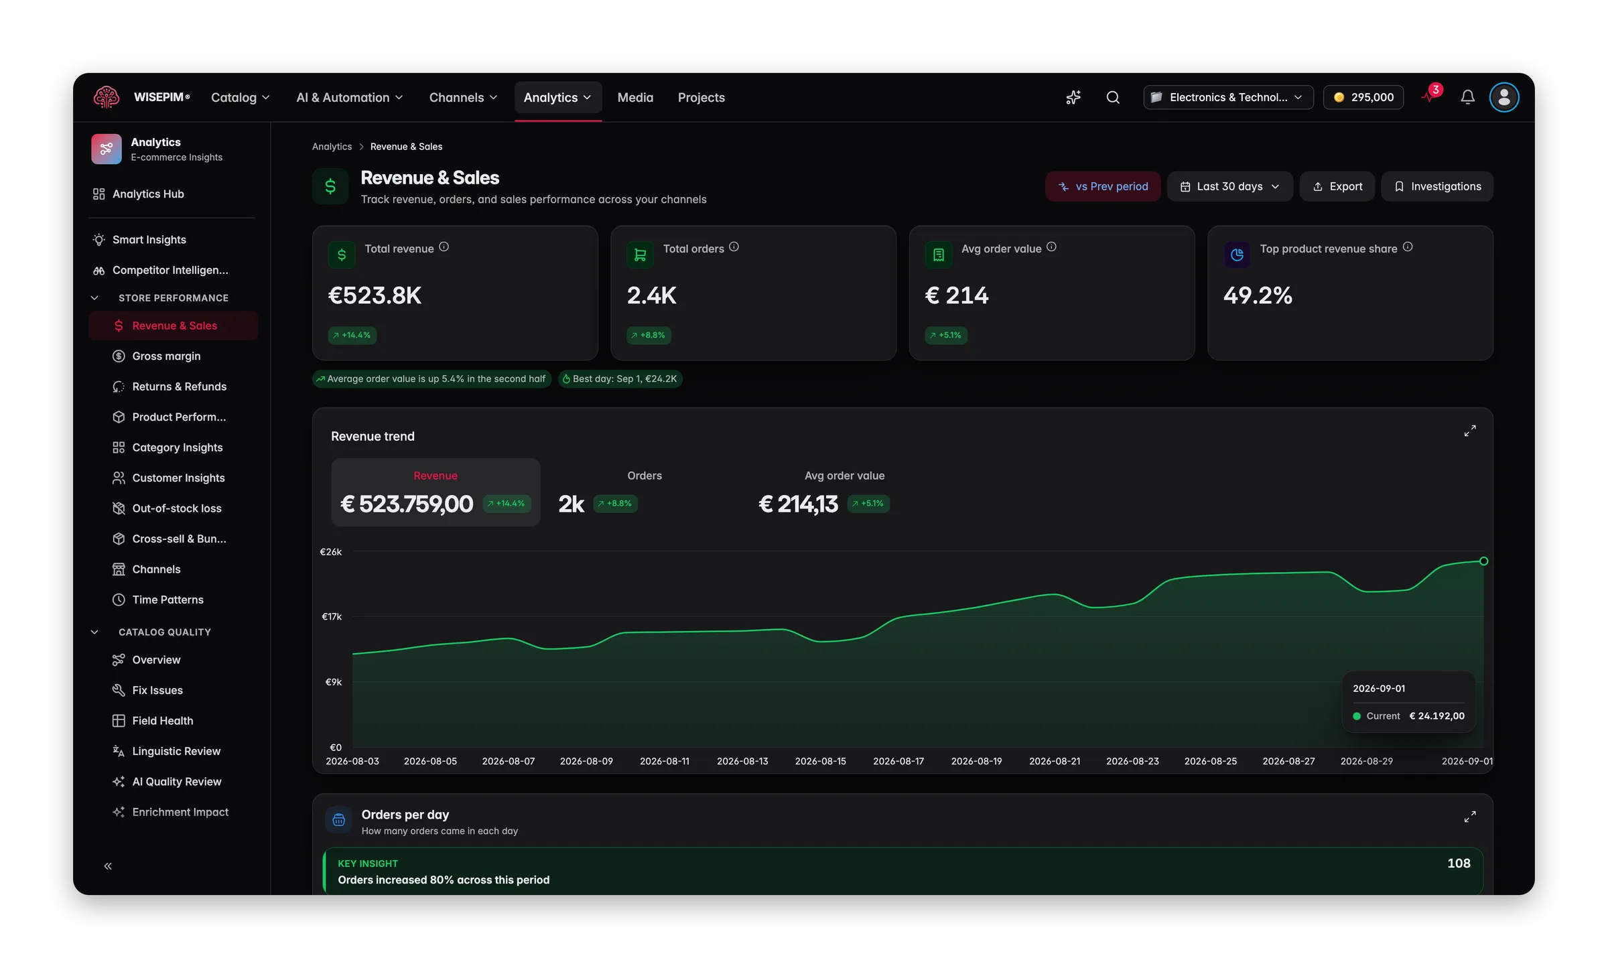Open the Catalog menu
The width and height of the screenshot is (1608, 968).
click(240, 98)
